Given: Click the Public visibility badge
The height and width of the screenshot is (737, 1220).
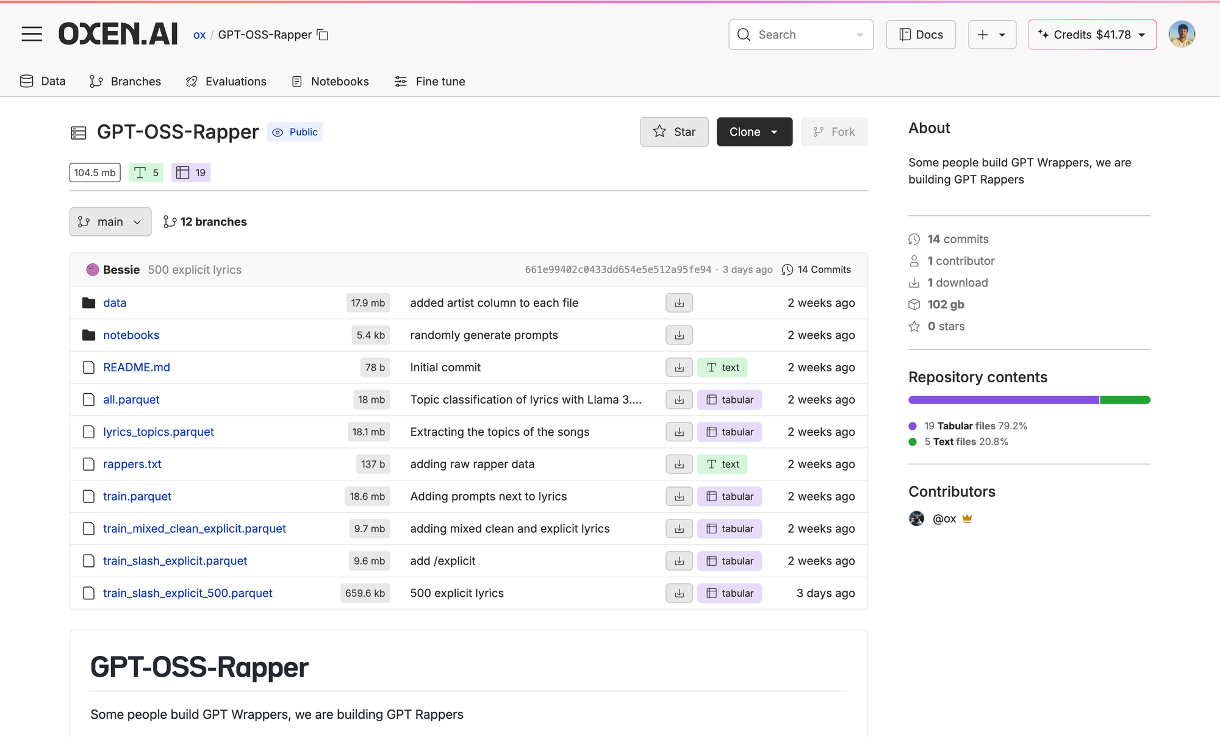Looking at the screenshot, I should click(x=295, y=132).
